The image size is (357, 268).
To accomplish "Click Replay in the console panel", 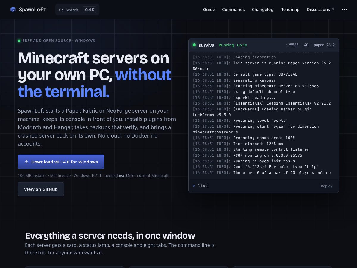I will point(326,186).
